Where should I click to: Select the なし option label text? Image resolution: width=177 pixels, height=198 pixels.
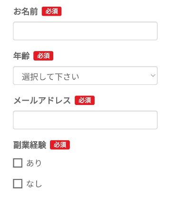pyautogui.click(x=34, y=184)
